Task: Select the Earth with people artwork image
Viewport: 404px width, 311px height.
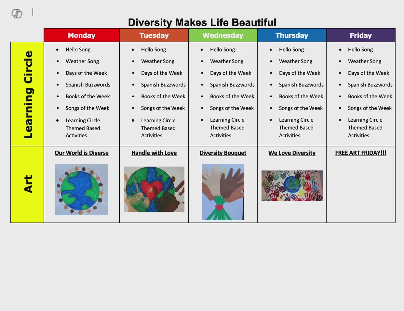Action: pos(82,189)
